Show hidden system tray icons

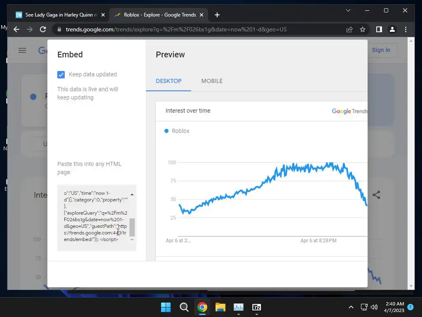351,307
